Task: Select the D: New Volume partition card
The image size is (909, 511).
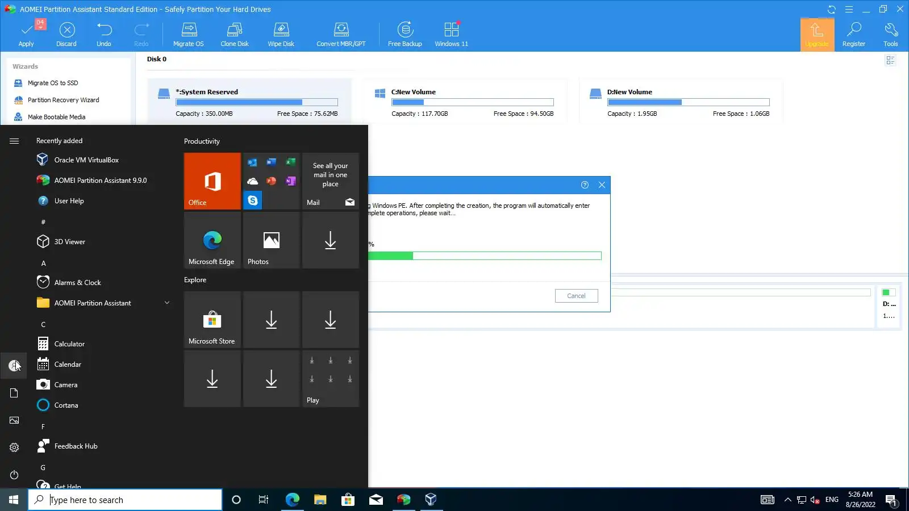Action: tap(681, 101)
